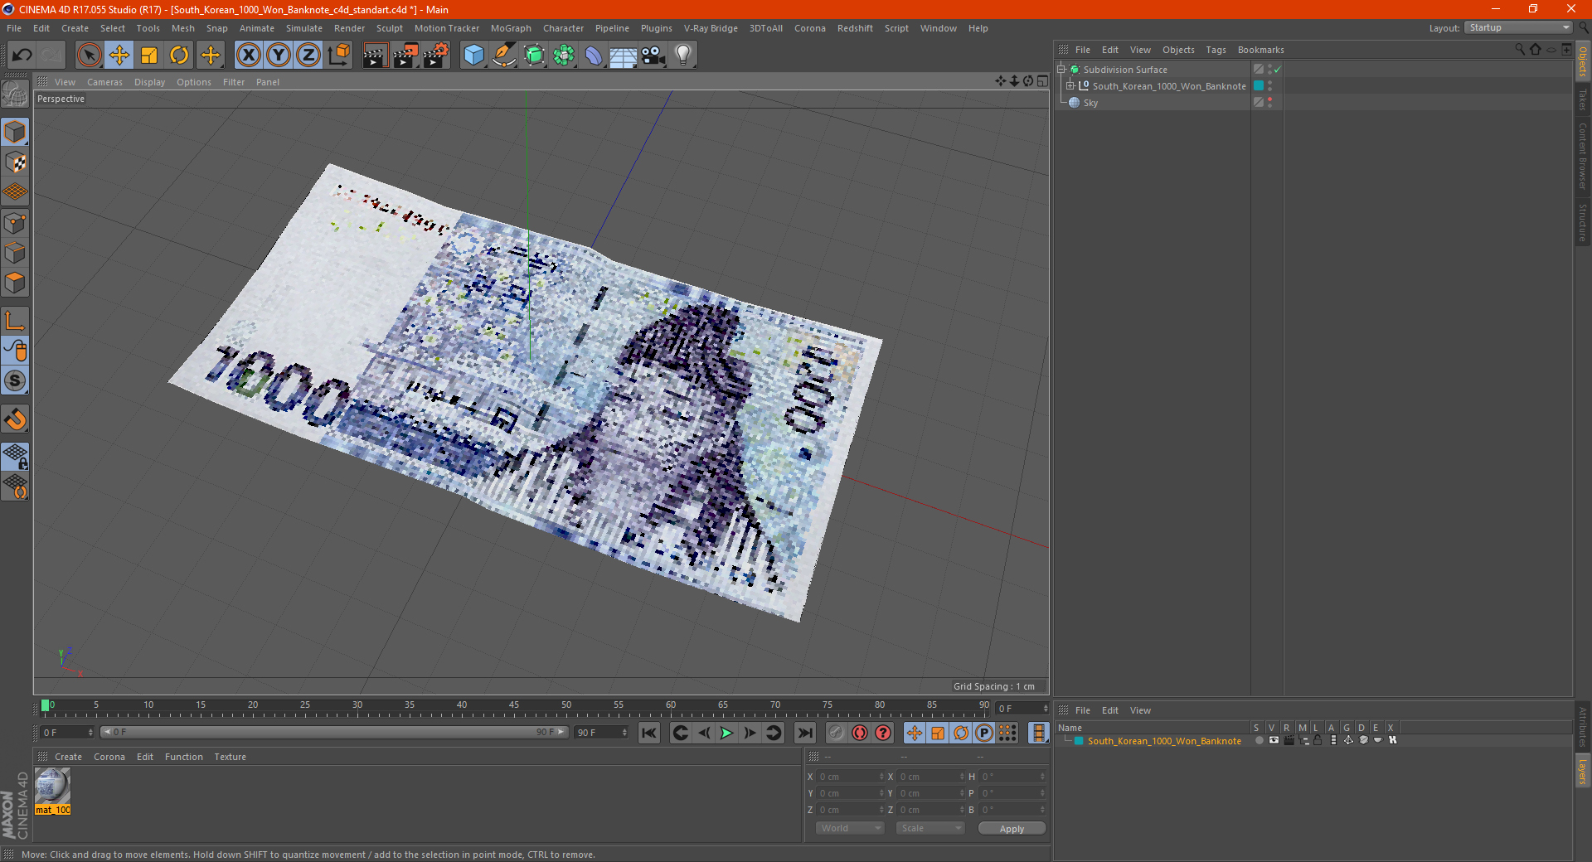The image size is (1592, 862).
Task: Click Render View clapperboard icon
Action: click(375, 56)
